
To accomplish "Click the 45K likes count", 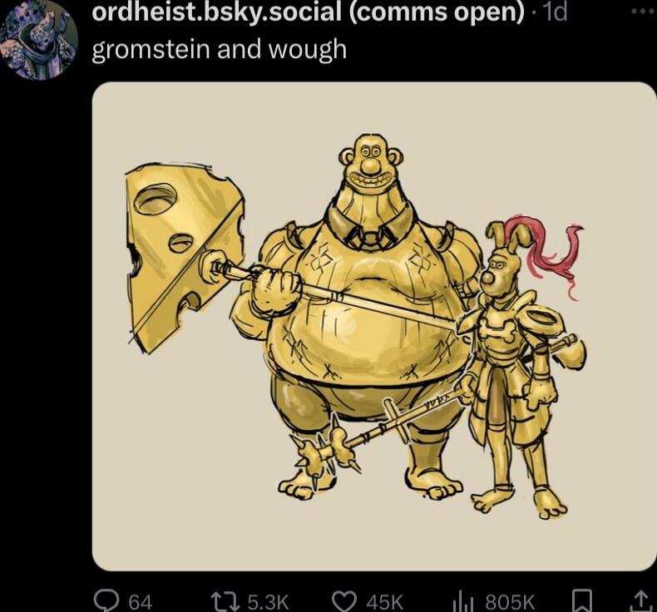I will click(x=384, y=602).
